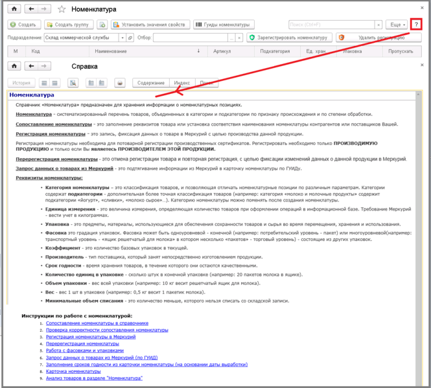Click the print icon in Справка toolbar
The height and width of the screenshot is (388, 431).
coord(119,83)
